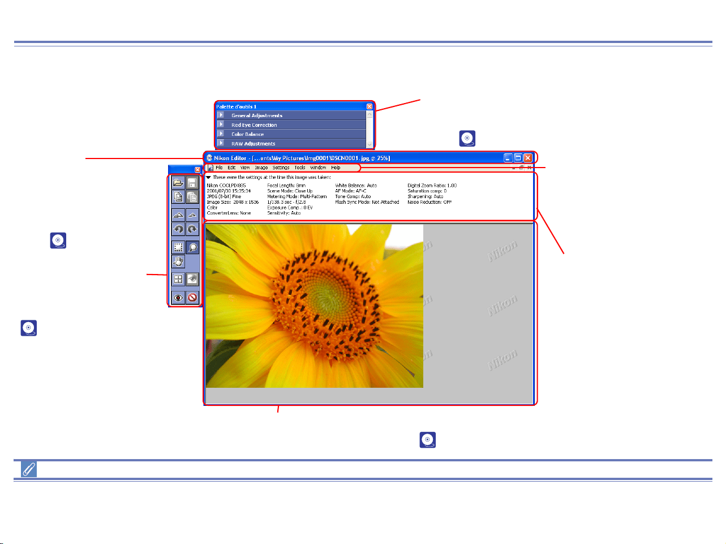This screenshot has width=726, height=544.
Task: Click the tool palette scrollbar down arrow
Action: pyautogui.click(x=370, y=144)
